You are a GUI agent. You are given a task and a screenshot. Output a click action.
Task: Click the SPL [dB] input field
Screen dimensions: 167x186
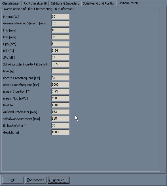pyautogui.click(x=60, y=57)
